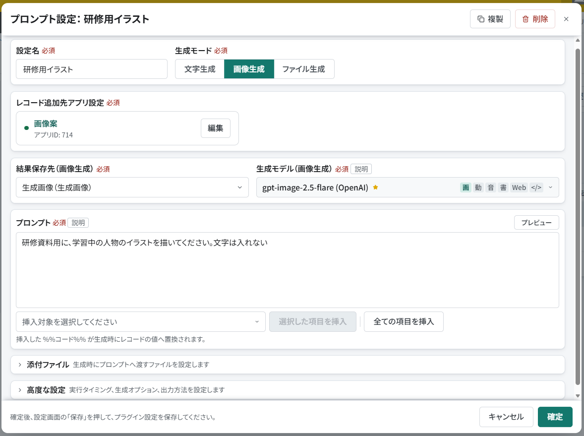
Task: Edit the 設定名 input field
Action: (x=92, y=69)
